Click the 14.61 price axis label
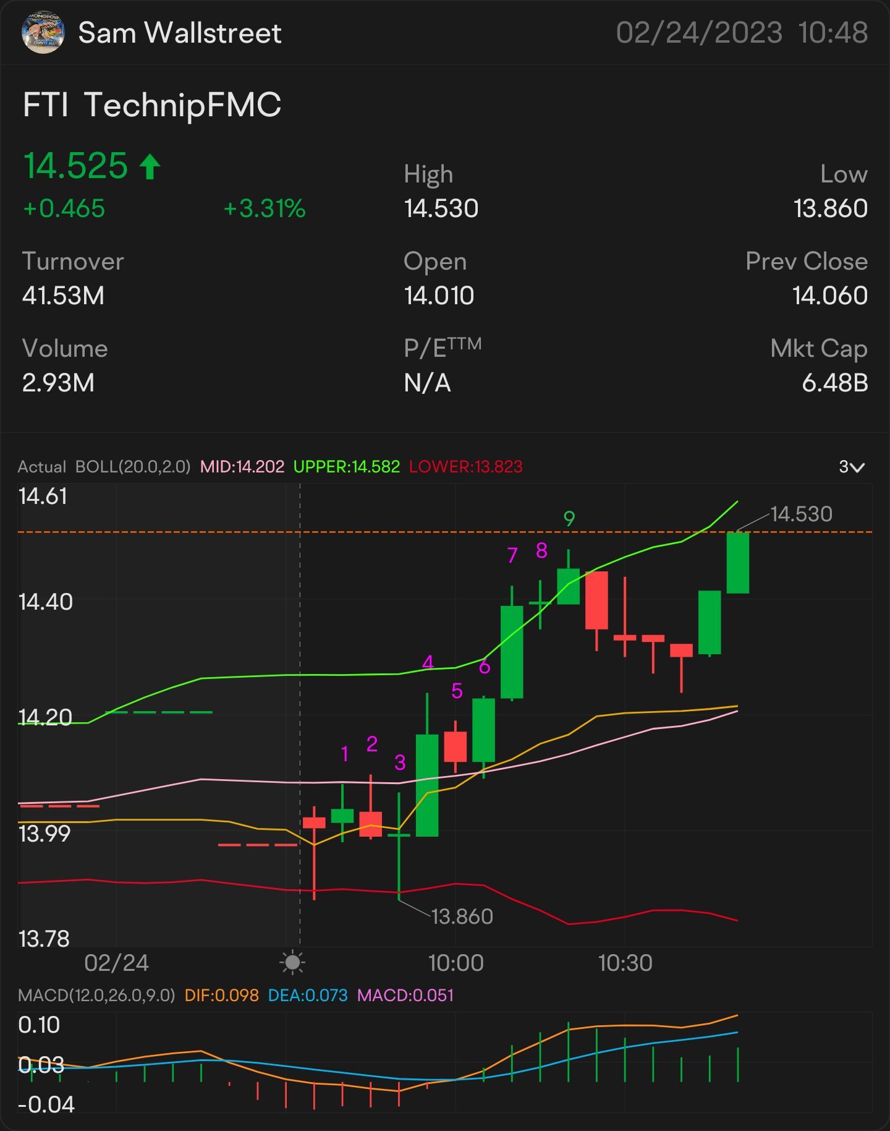Viewport: 890px width, 1131px height. point(43,497)
